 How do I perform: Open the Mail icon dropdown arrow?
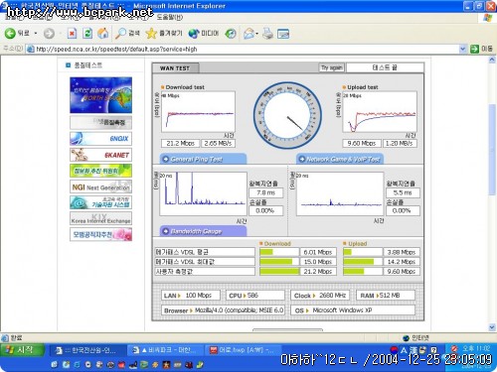click(x=257, y=34)
